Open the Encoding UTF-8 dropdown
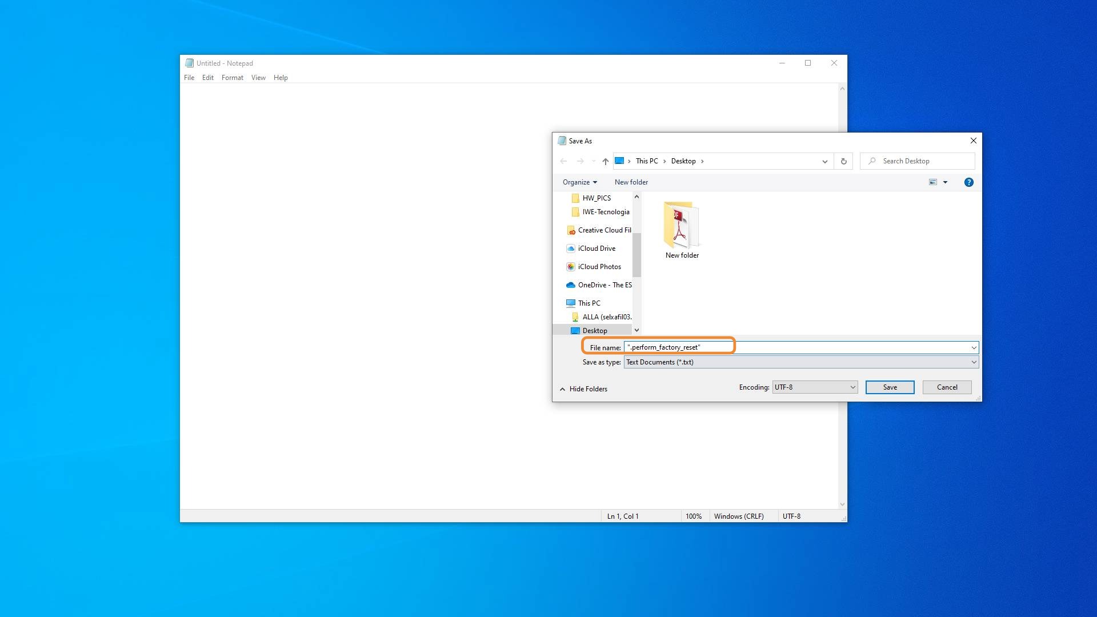The height and width of the screenshot is (617, 1097). coord(815,387)
